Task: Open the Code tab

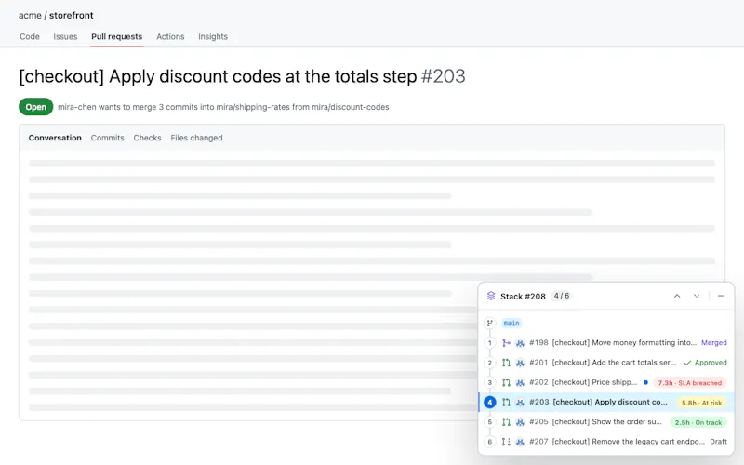Action: pos(30,36)
